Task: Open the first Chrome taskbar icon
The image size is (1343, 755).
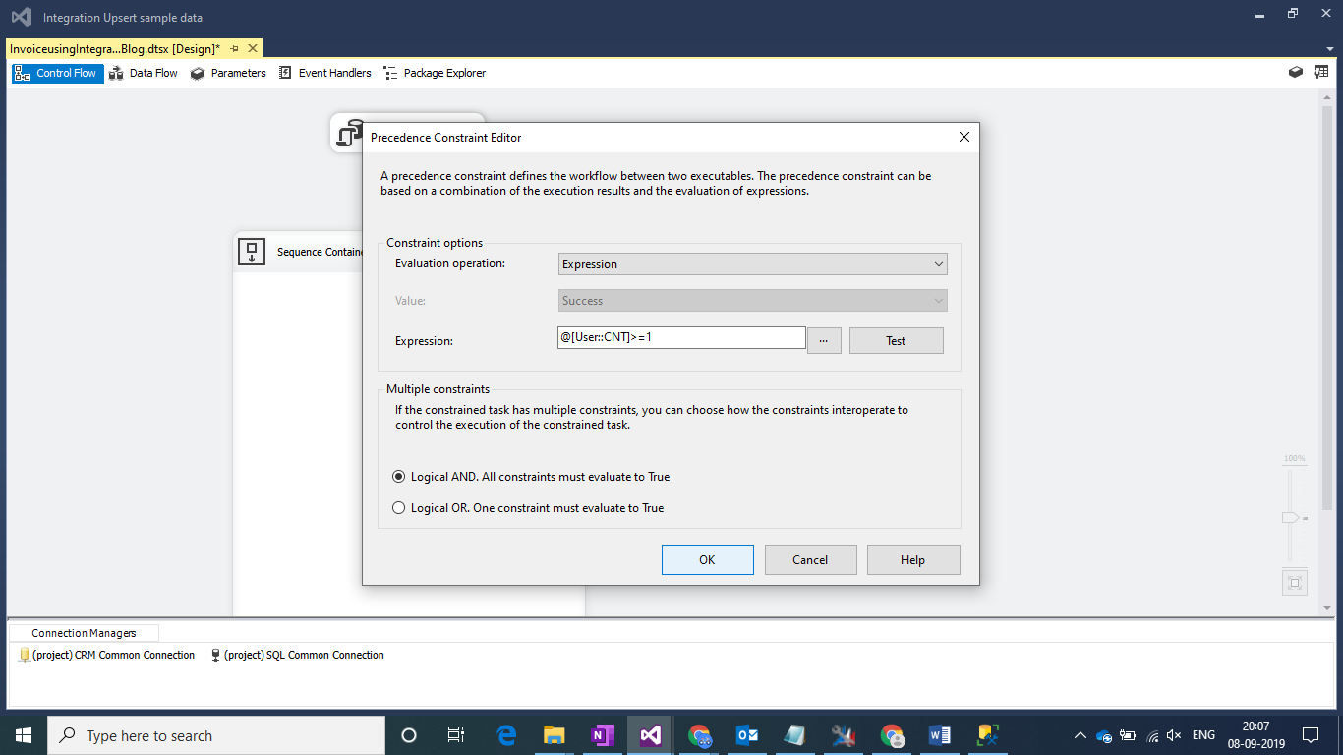Action: click(x=699, y=735)
